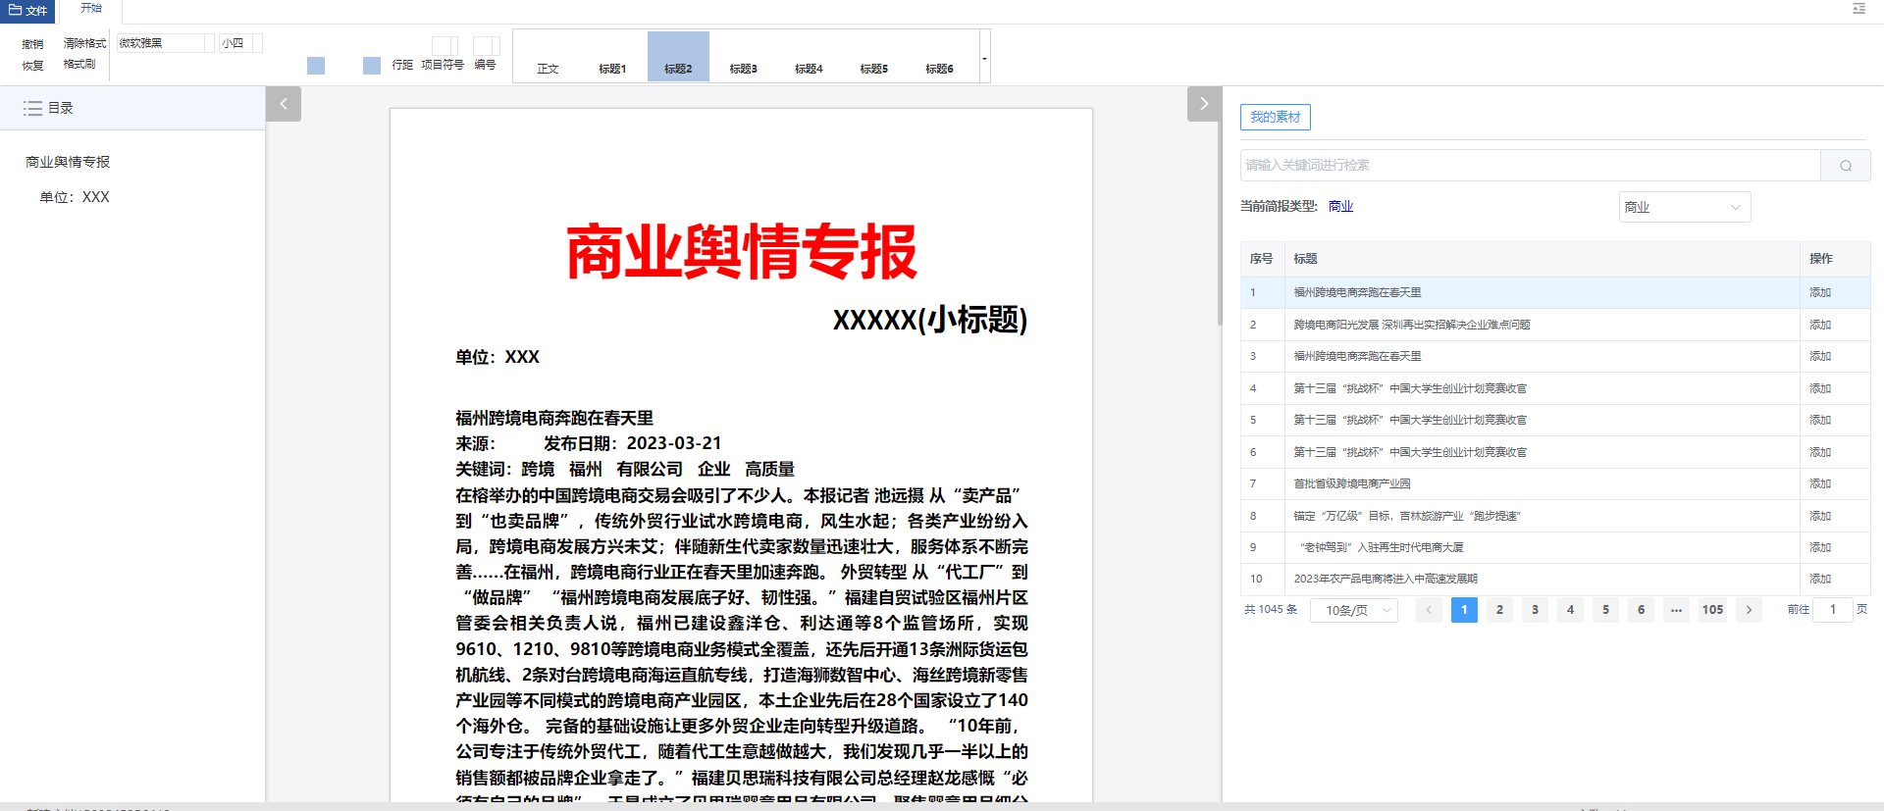
Task: Click the first blue color swatch in toolbar
Action: click(x=316, y=66)
